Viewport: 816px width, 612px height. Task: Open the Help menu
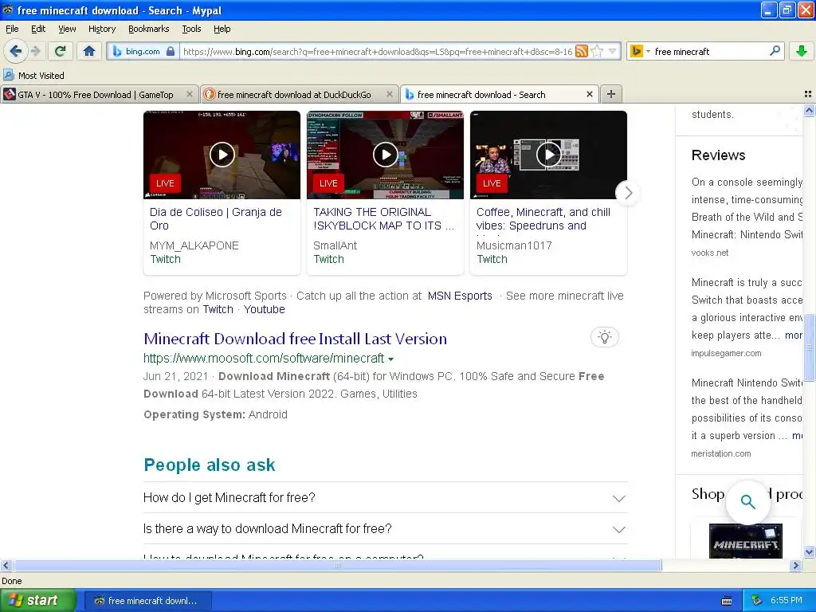tap(222, 29)
